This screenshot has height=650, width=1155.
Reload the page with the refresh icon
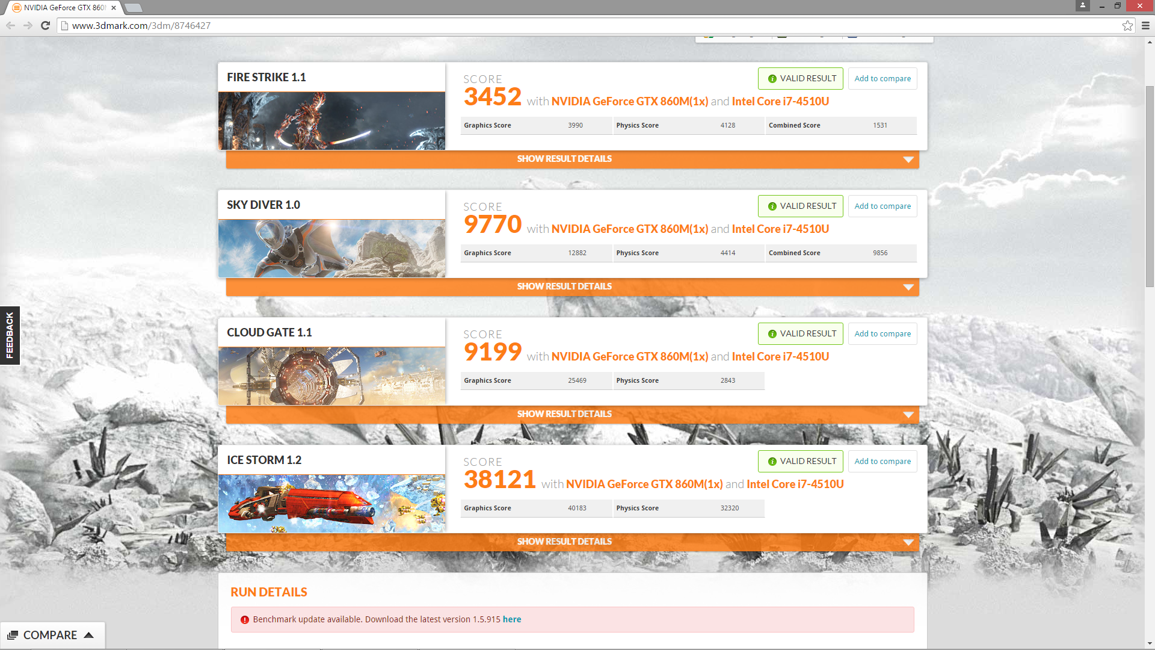click(x=45, y=25)
